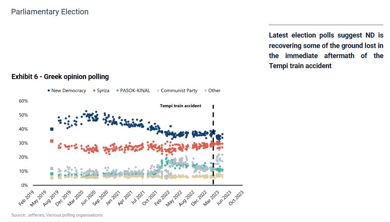Viewport: 390px width, 222px height.
Task: Select the Exhibit 6 chart title
Action: [60, 77]
